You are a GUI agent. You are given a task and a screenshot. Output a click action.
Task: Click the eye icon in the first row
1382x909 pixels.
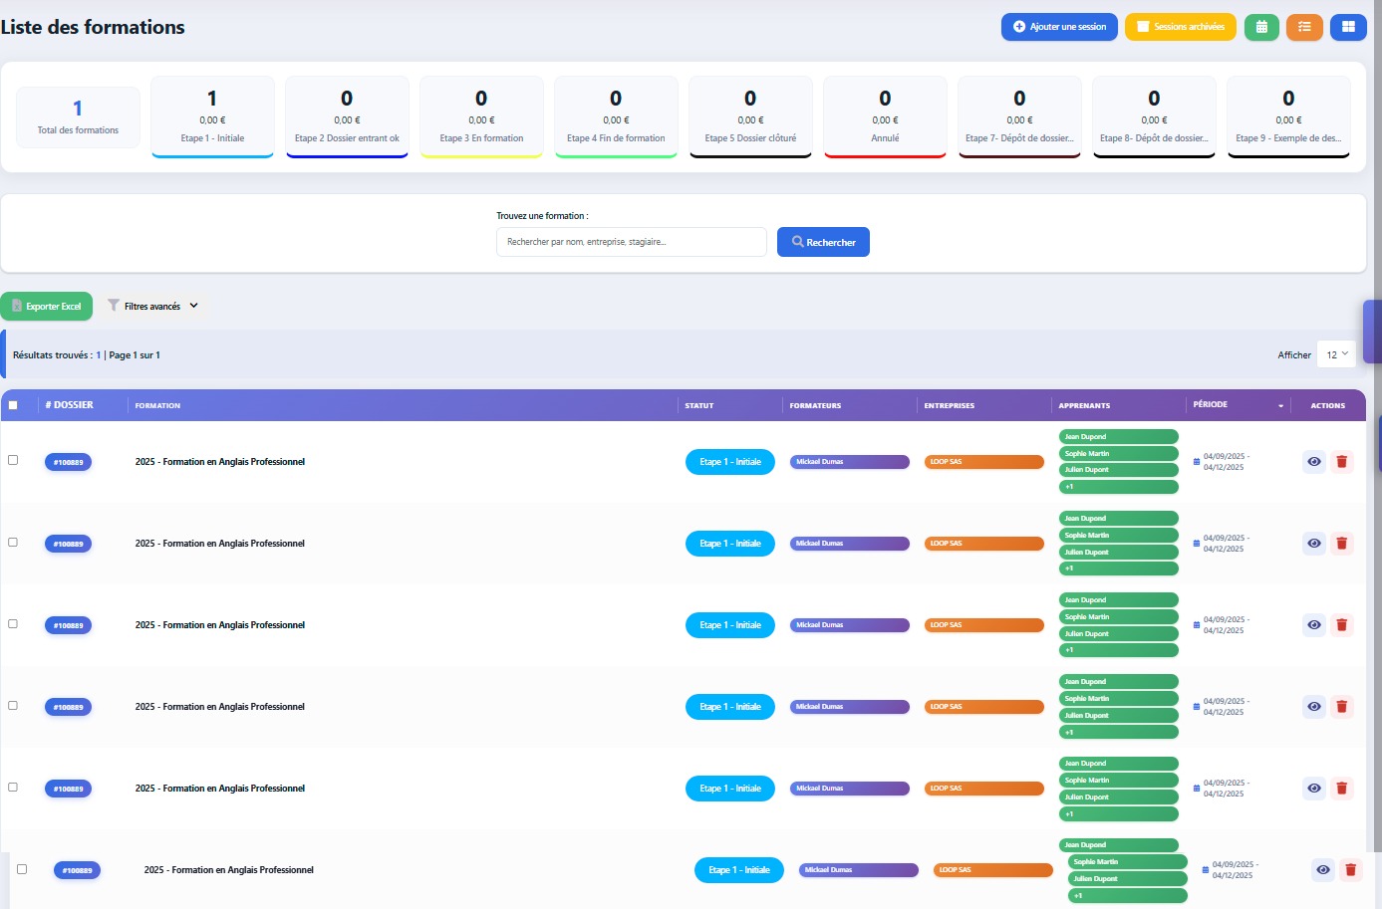click(x=1314, y=462)
